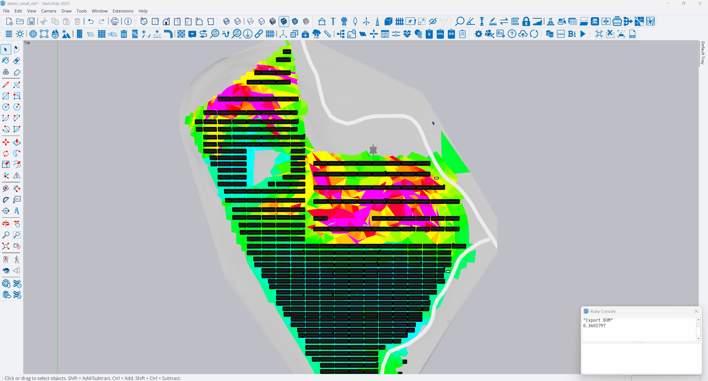Click the Pan hand tool
Screen dimensions: 708x381
17,224
